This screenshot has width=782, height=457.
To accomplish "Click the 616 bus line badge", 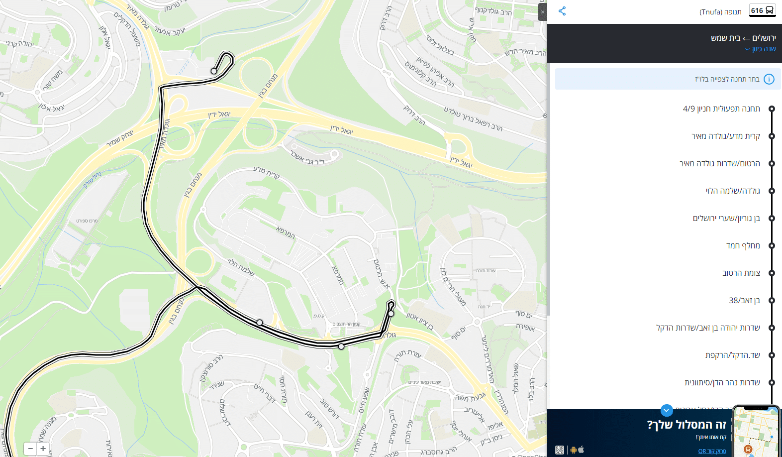I will coord(762,10).
